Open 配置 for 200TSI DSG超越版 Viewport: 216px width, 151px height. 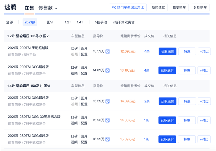pyautogui.click(x=84, y=73)
